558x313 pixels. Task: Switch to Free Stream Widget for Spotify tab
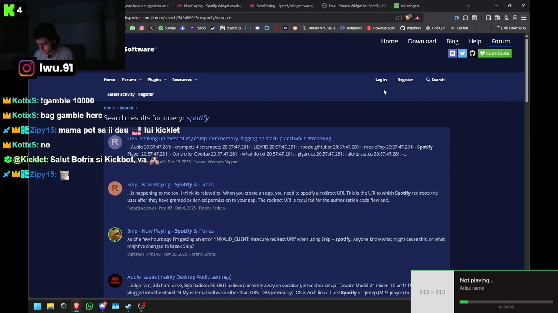(x=354, y=6)
